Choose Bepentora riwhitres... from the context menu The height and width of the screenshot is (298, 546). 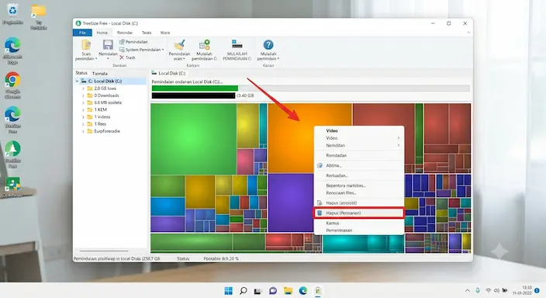[358, 185]
